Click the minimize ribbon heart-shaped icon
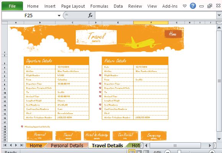Viewport: 222px width, 153px height. tap(184, 6)
